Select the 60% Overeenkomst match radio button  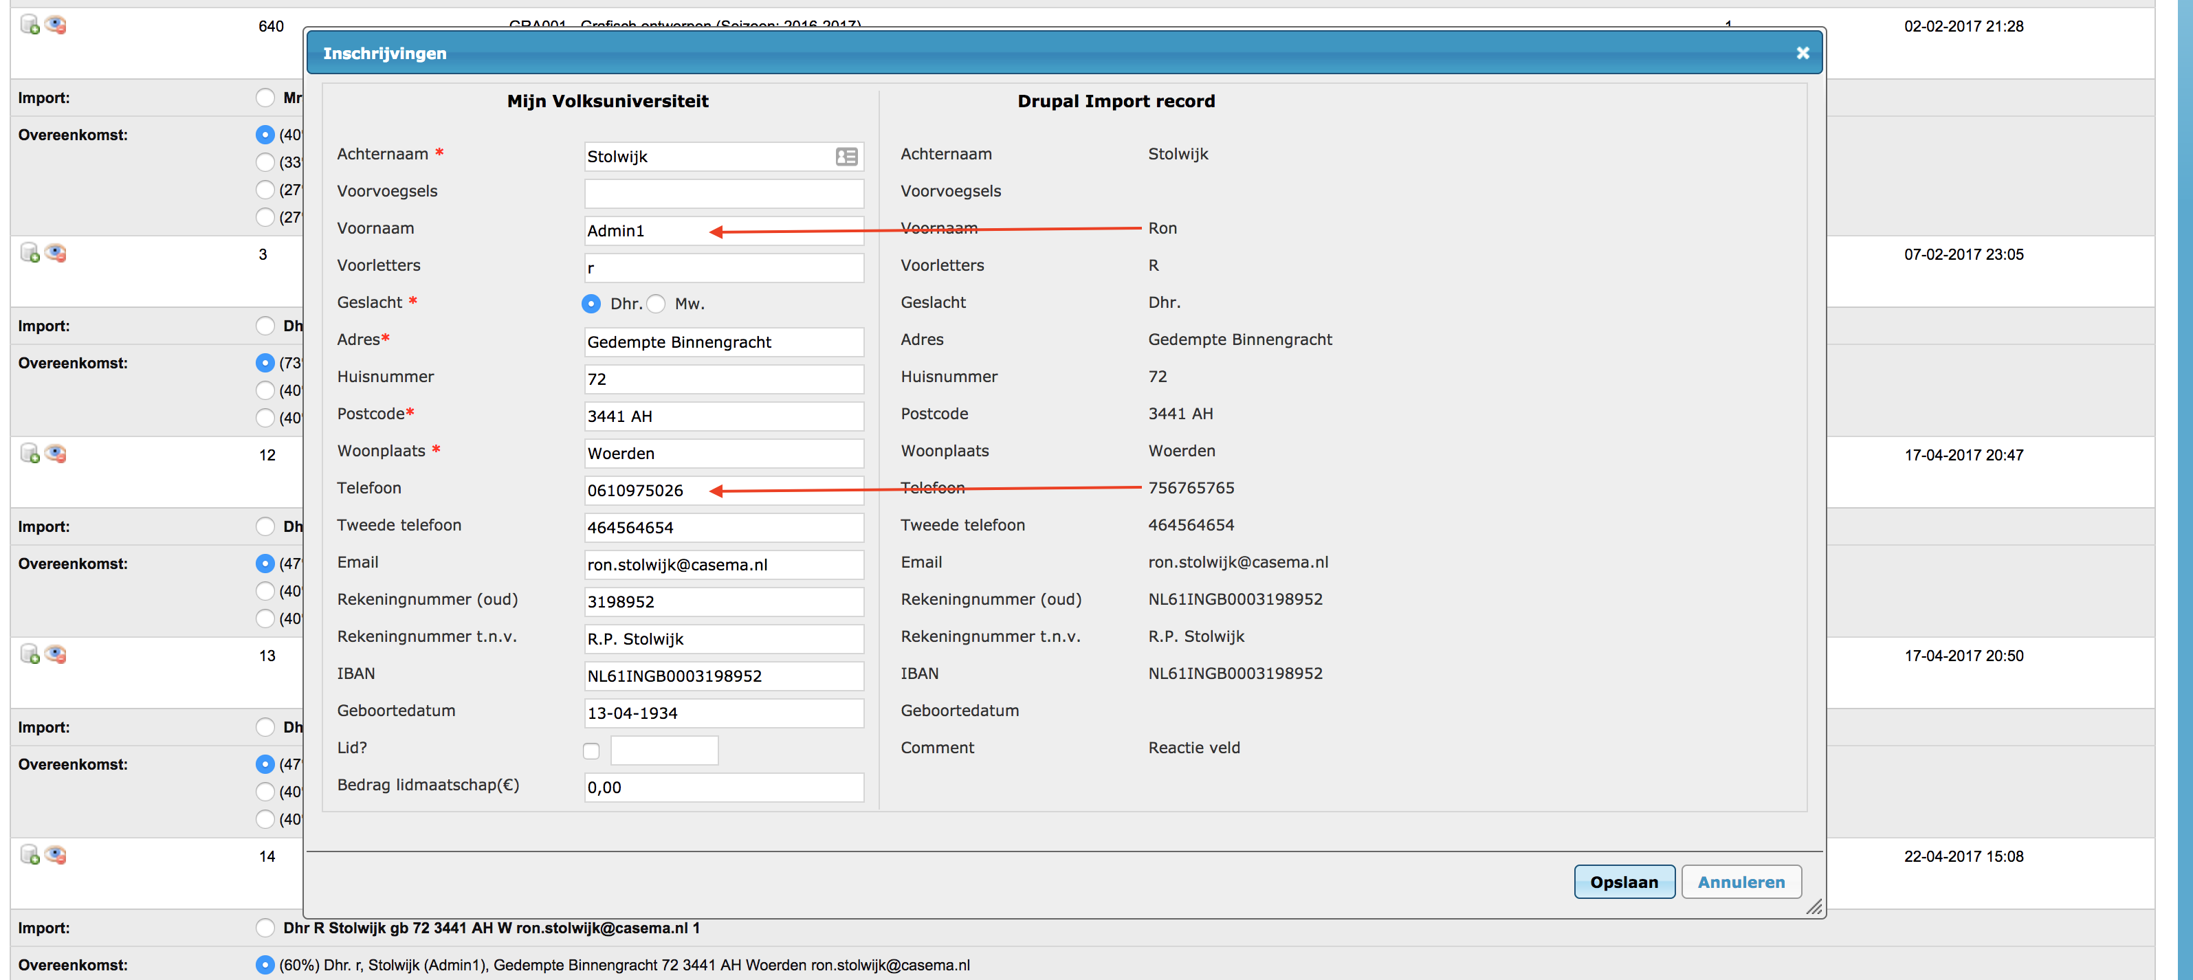click(x=265, y=965)
